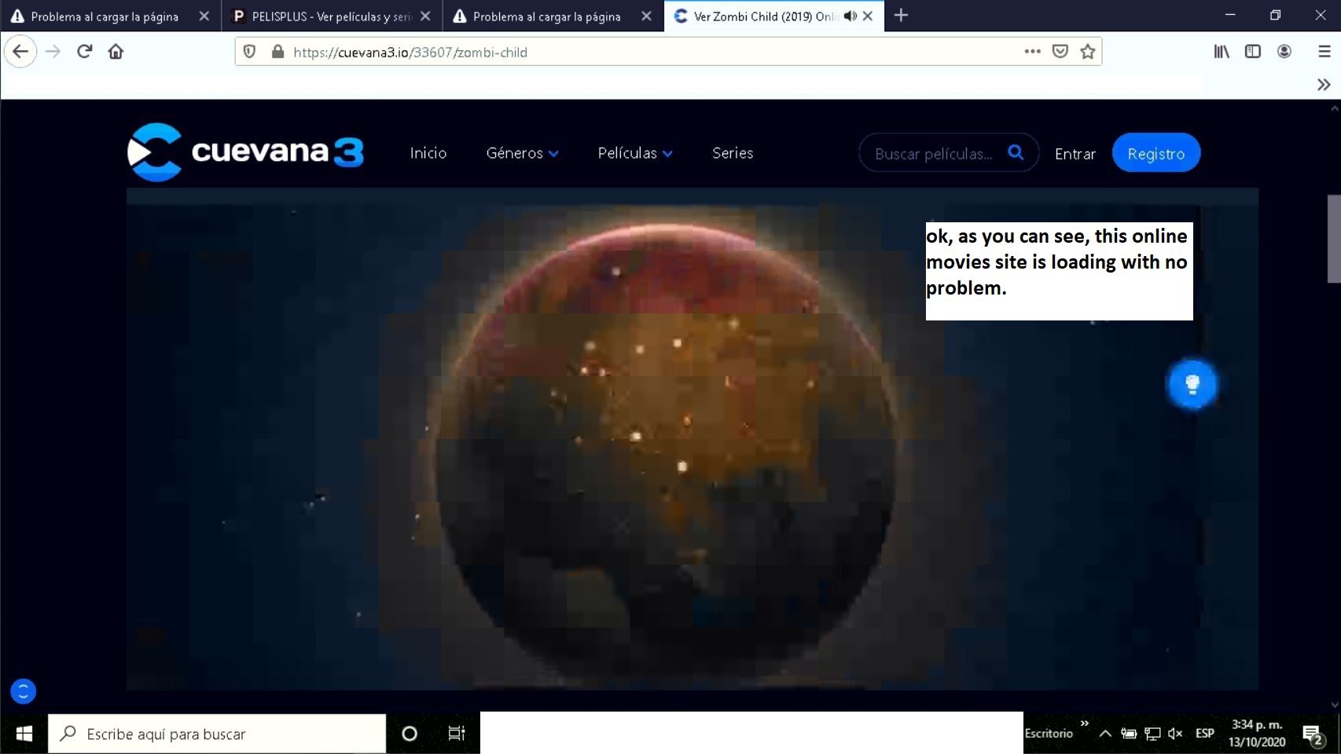This screenshot has height=754, width=1341.
Task: Show the sidebars panel
Action: [1253, 52]
